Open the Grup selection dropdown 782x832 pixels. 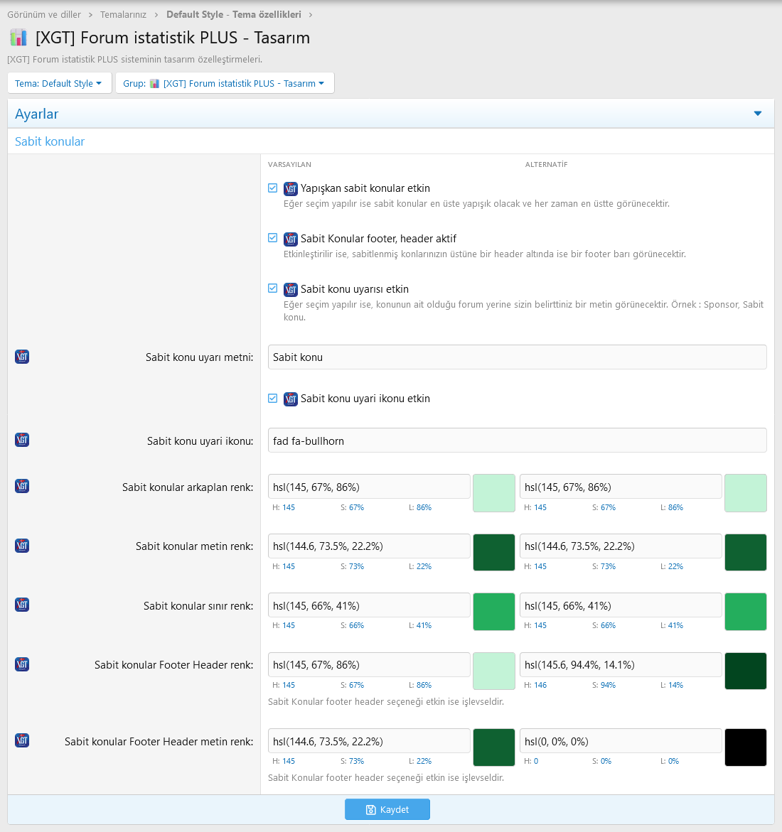[x=225, y=83]
